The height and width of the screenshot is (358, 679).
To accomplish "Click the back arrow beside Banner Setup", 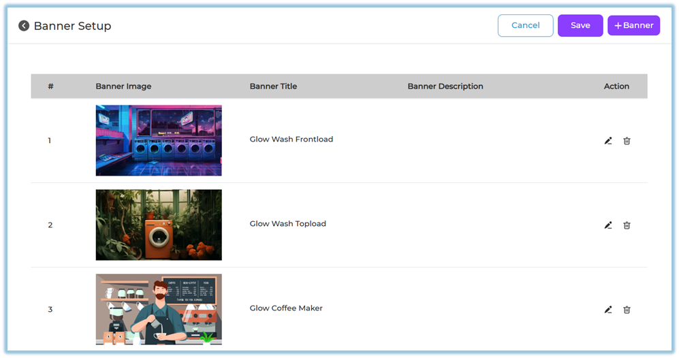I will [x=24, y=26].
